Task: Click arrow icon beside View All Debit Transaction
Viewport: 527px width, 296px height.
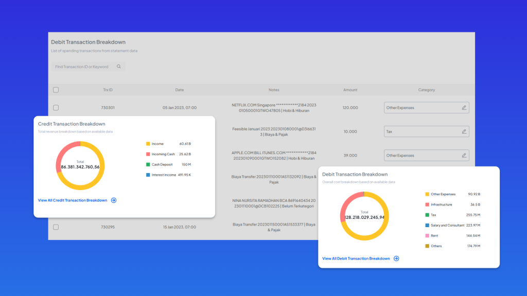Action: 396,258
